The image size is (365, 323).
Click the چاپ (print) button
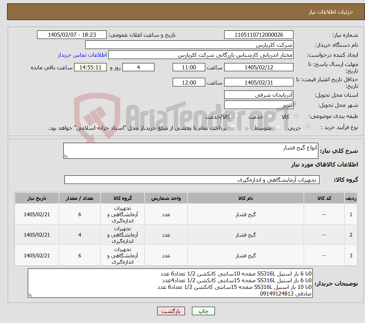203,311
